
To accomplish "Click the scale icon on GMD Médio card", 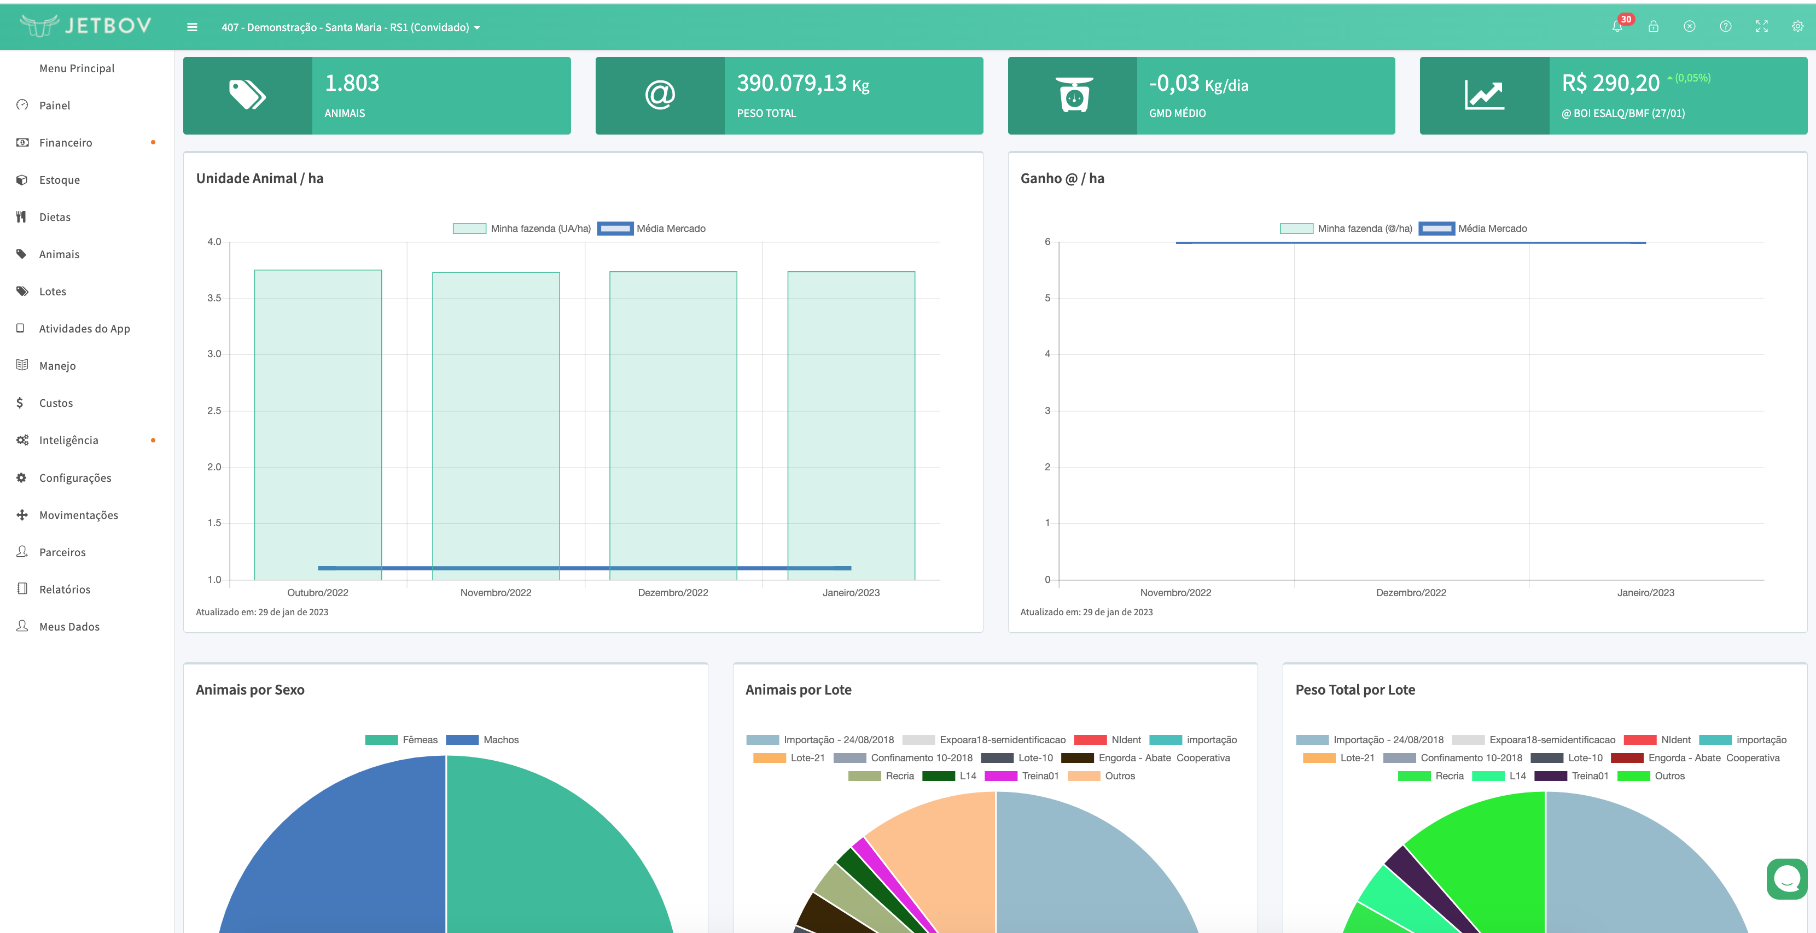I will tap(1074, 95).
